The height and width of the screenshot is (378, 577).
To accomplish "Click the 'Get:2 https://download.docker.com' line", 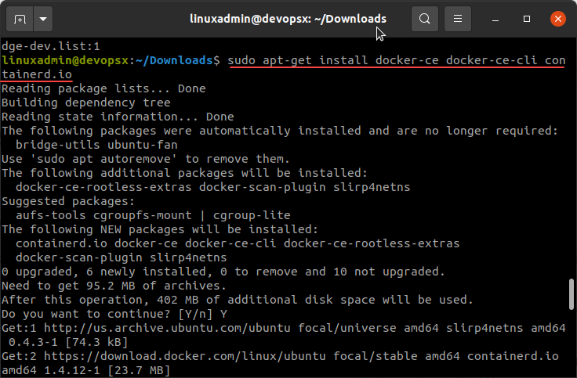I will pyautogui.click(x=280, y=356).
